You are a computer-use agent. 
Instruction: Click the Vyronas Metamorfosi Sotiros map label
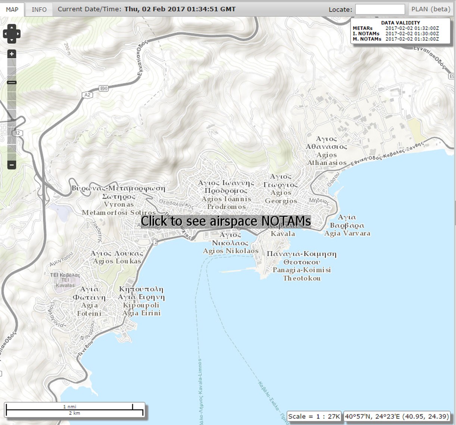[x=119, y=208]
